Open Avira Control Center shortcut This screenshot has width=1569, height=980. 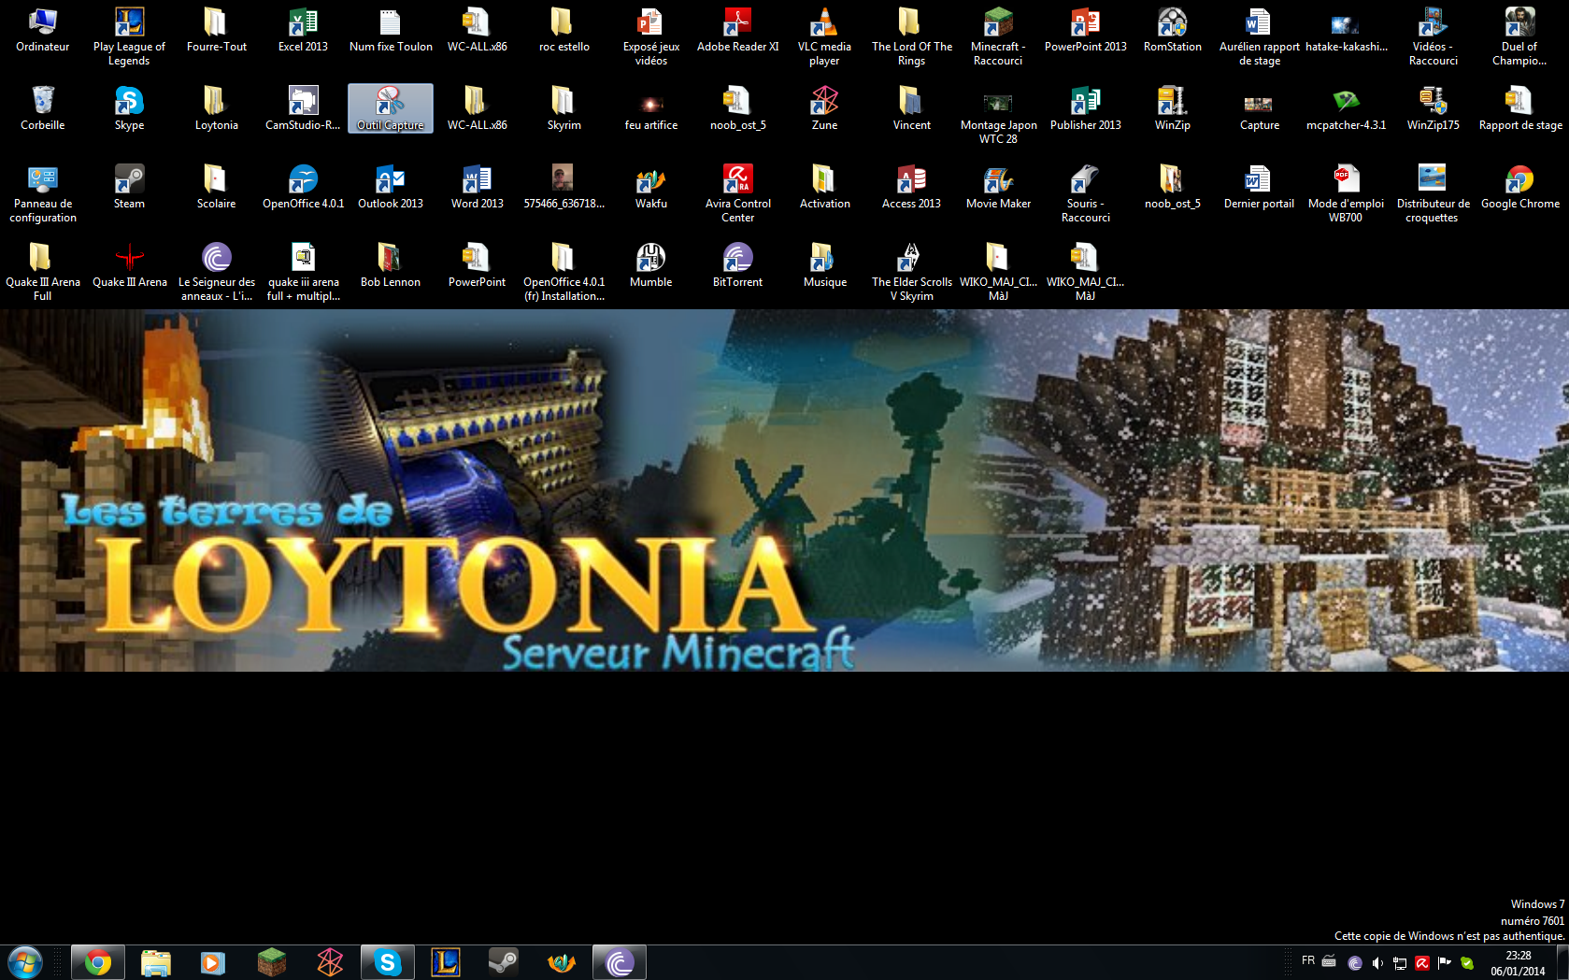[737, 193]
